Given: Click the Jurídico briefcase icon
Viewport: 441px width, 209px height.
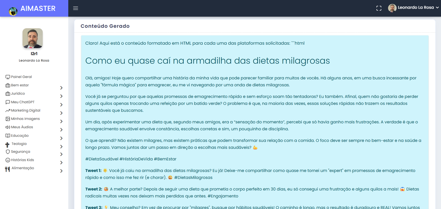Looking at the screenshot, I should (8, 93).
